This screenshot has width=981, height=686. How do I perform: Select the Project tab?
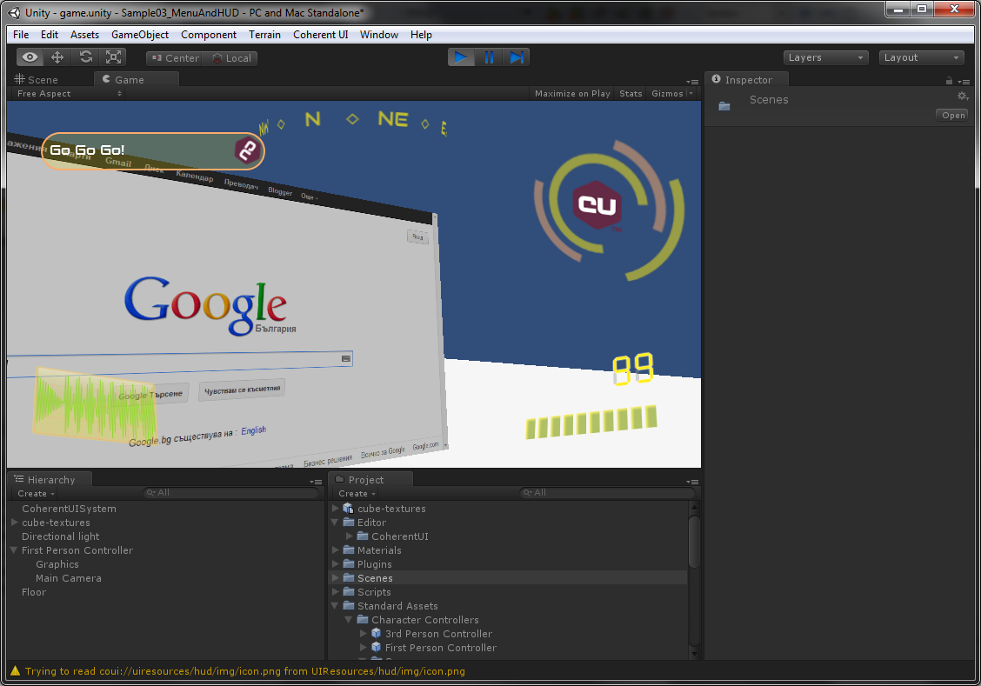click(x=370, y=480)
